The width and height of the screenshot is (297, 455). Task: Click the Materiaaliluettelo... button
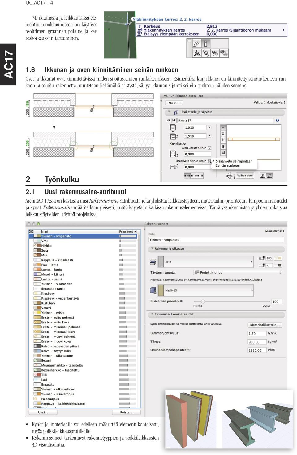(x=265, y=325)
